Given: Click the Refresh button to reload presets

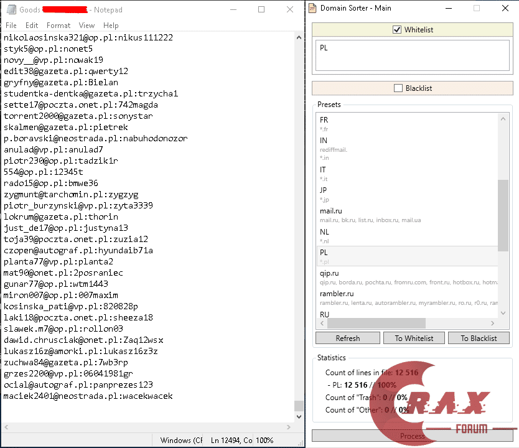Looking at the screenshot, I should pos(347,338).
